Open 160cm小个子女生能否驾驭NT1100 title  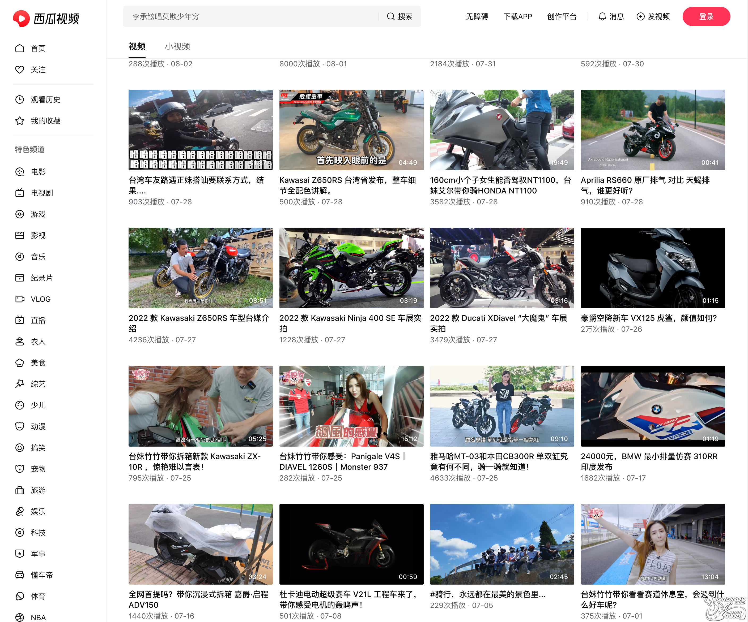tap(500, 185)
